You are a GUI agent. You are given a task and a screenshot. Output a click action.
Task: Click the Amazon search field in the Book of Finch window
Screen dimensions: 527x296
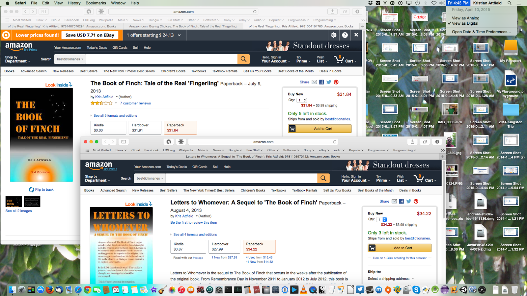coord(161,59)
